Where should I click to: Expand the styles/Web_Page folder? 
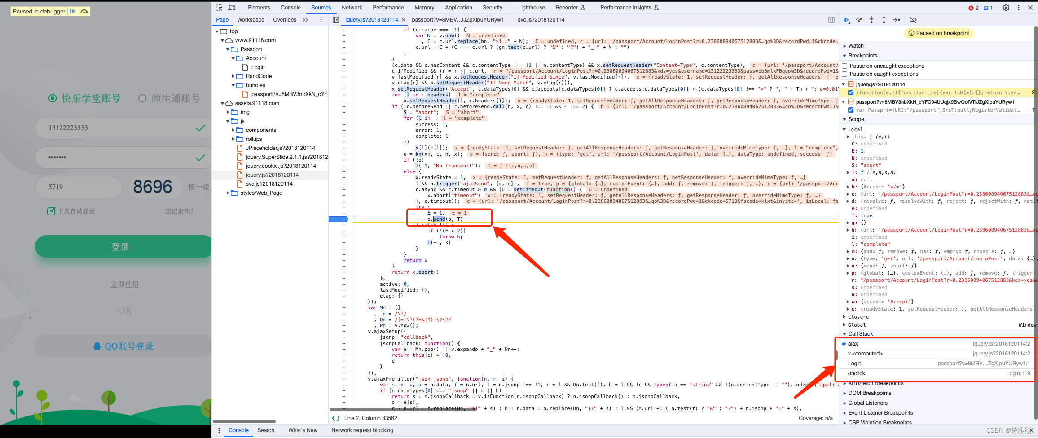[x=228, y=193]
